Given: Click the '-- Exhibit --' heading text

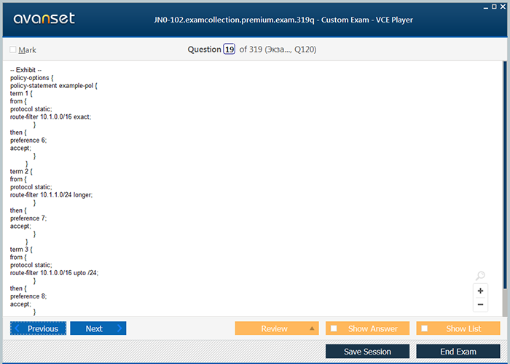Looking at the screenshot, I should pos(25,70).
